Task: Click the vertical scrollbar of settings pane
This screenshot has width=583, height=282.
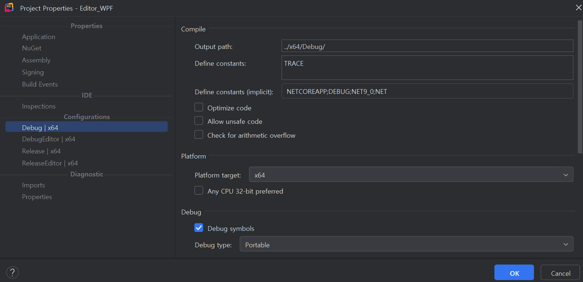Action: 580,87
